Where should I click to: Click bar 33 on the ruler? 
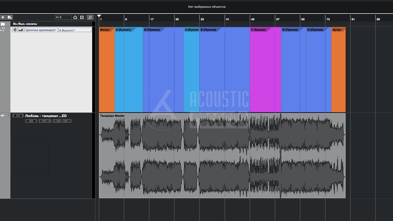tap(202, 19)
